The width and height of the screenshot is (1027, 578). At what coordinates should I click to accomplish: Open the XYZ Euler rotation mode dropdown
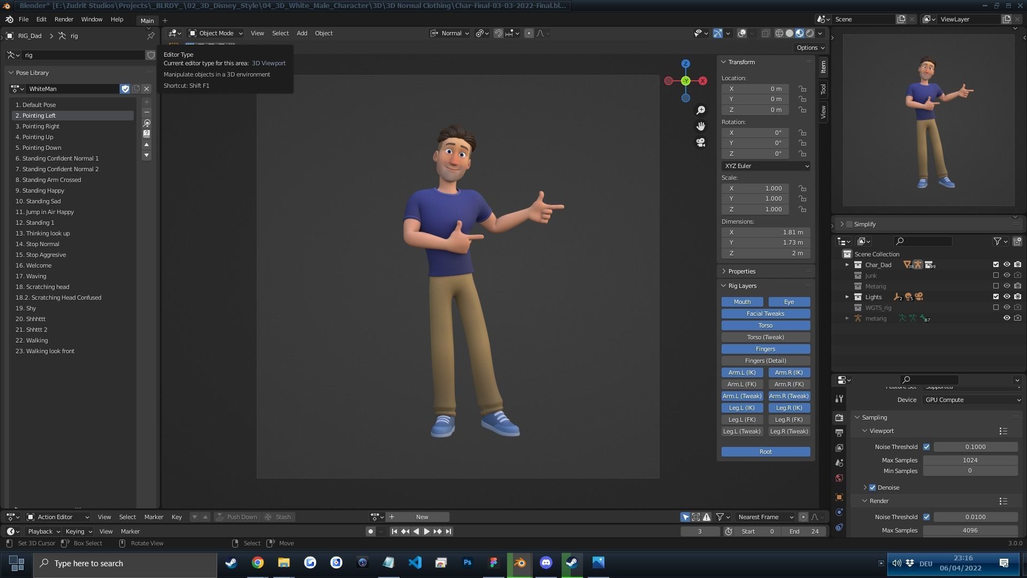(766, 166)
